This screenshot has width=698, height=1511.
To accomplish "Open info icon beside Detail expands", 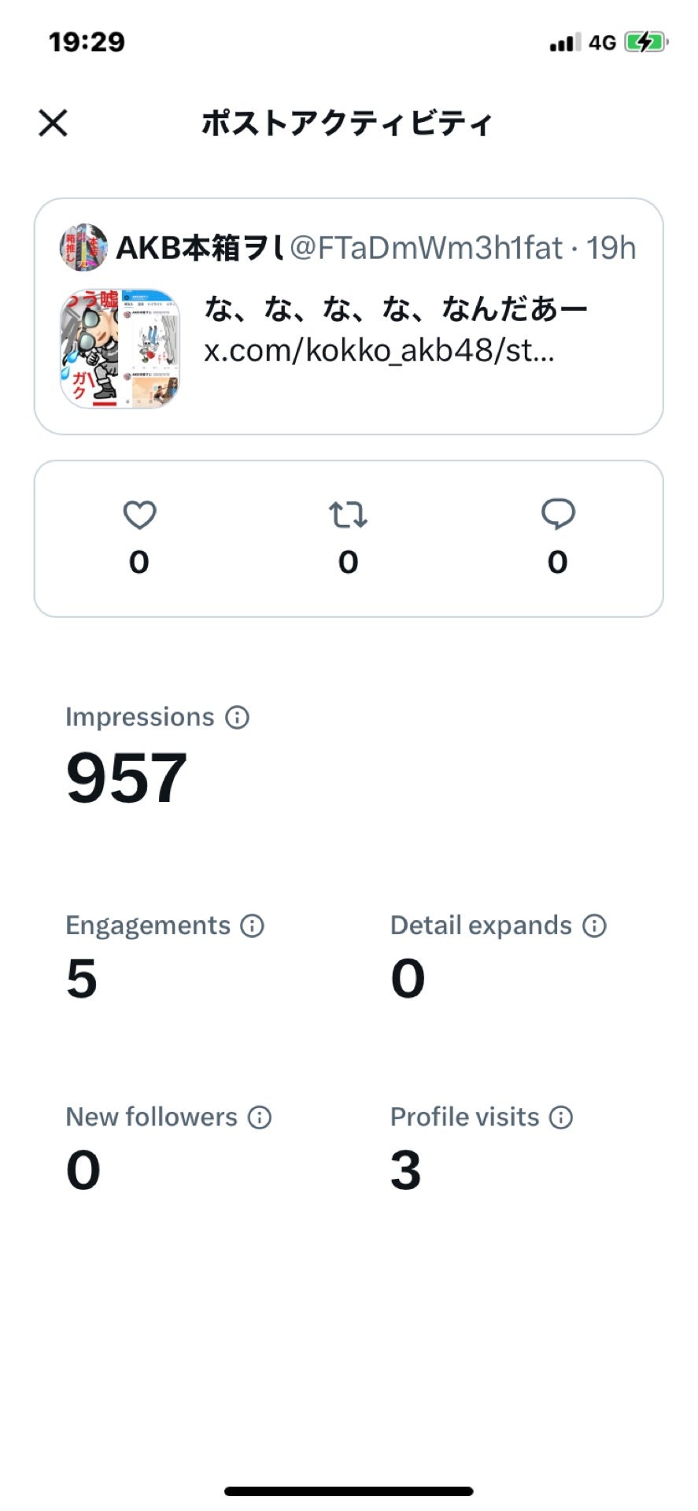I will pos(594,925).
